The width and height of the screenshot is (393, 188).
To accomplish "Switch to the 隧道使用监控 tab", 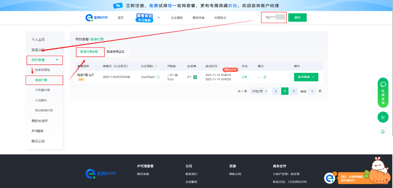I will coord(116,52).
